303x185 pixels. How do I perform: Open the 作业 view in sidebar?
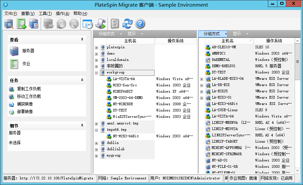[26, 64]
